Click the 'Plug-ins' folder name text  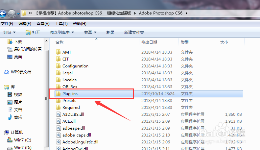pyautogui.click(x=70, y=94)
